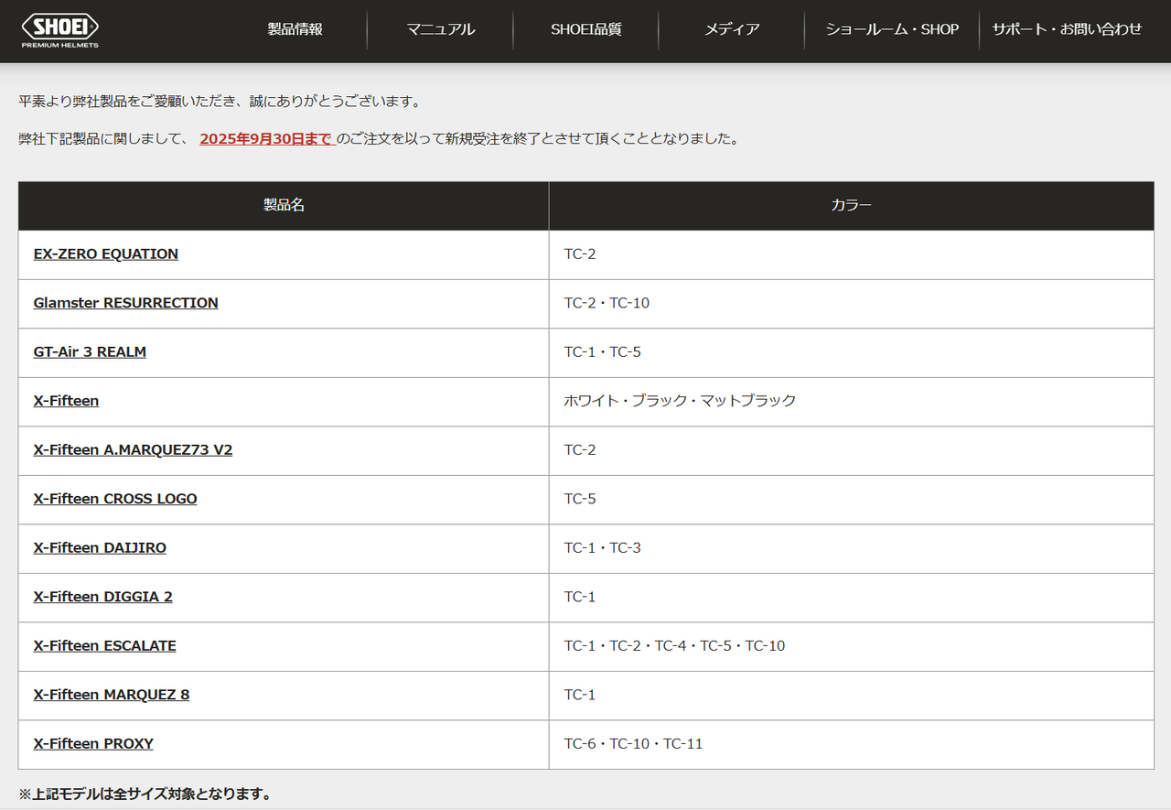Click the カラー column header

coord(852,206)
